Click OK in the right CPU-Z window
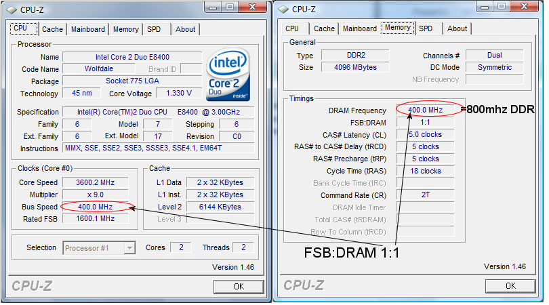Image resolution: width=549 pixels, height=305 pixels. click(x=510, y=286)
